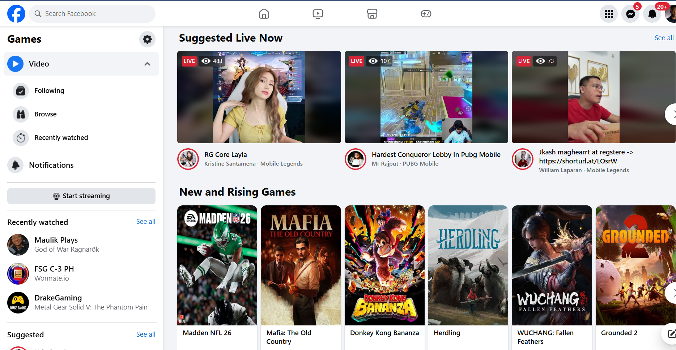
Task: Click the Start streaming button
Action: pyautogui.click(x=81, y=196)
